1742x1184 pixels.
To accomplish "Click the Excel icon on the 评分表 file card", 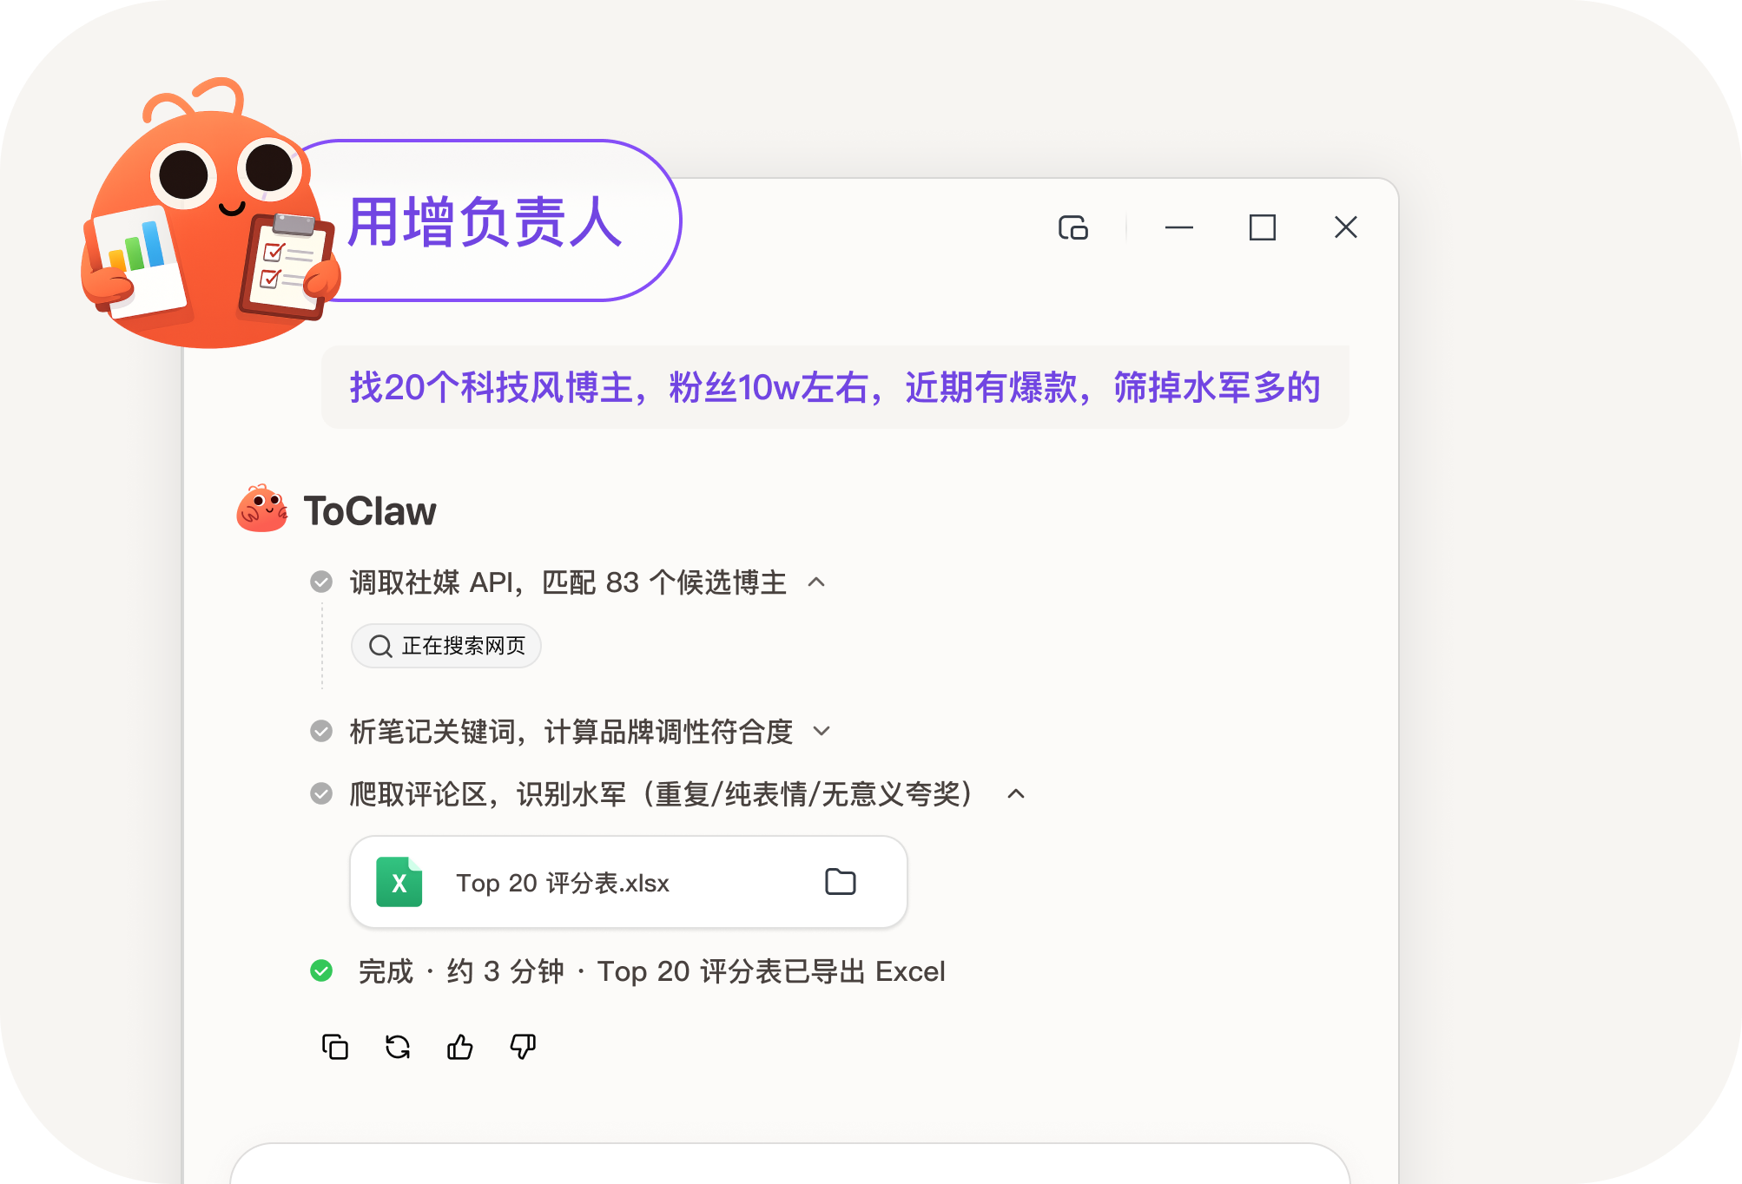I will [399, 882].
